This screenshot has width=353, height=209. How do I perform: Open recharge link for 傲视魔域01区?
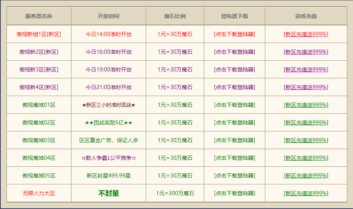[306, 105]
